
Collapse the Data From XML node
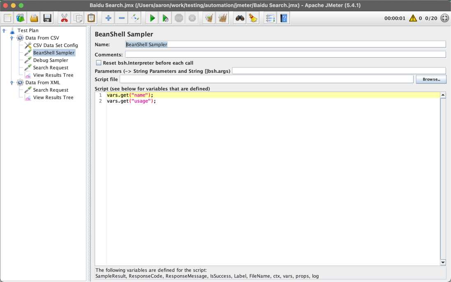click(x=12, y=83)
